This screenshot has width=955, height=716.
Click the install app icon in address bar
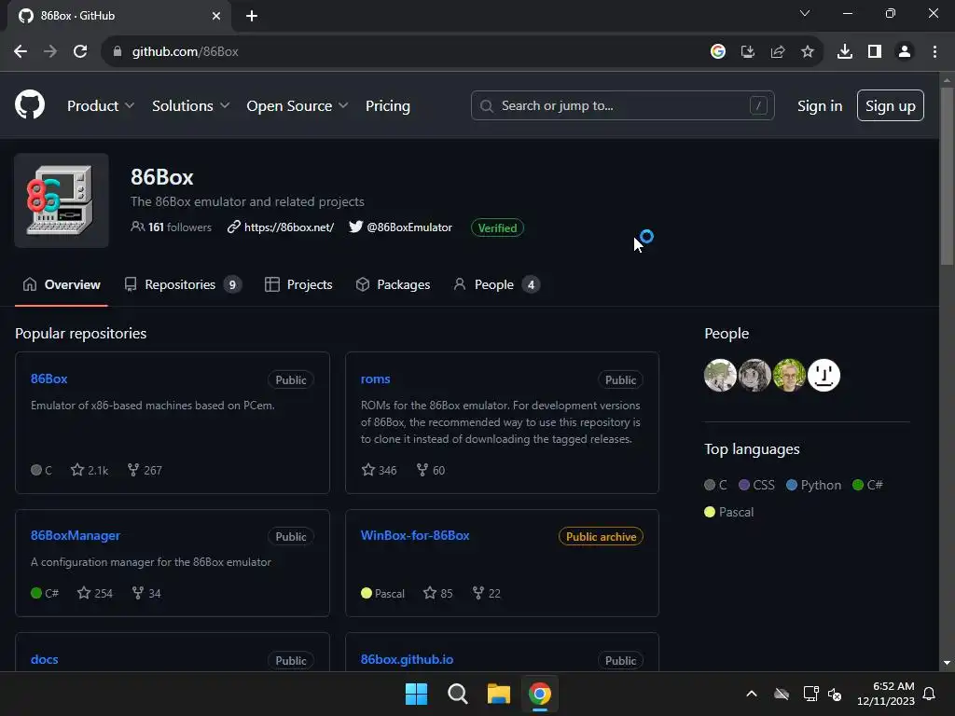pos(747,52)
